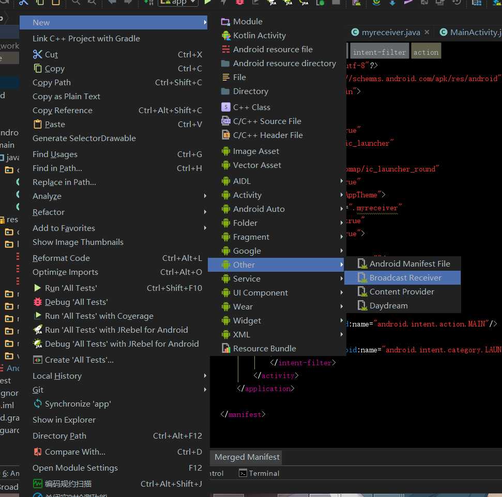
Task: Open the Git submenu item
Action: pyautogui.click(x=113, y=390)
